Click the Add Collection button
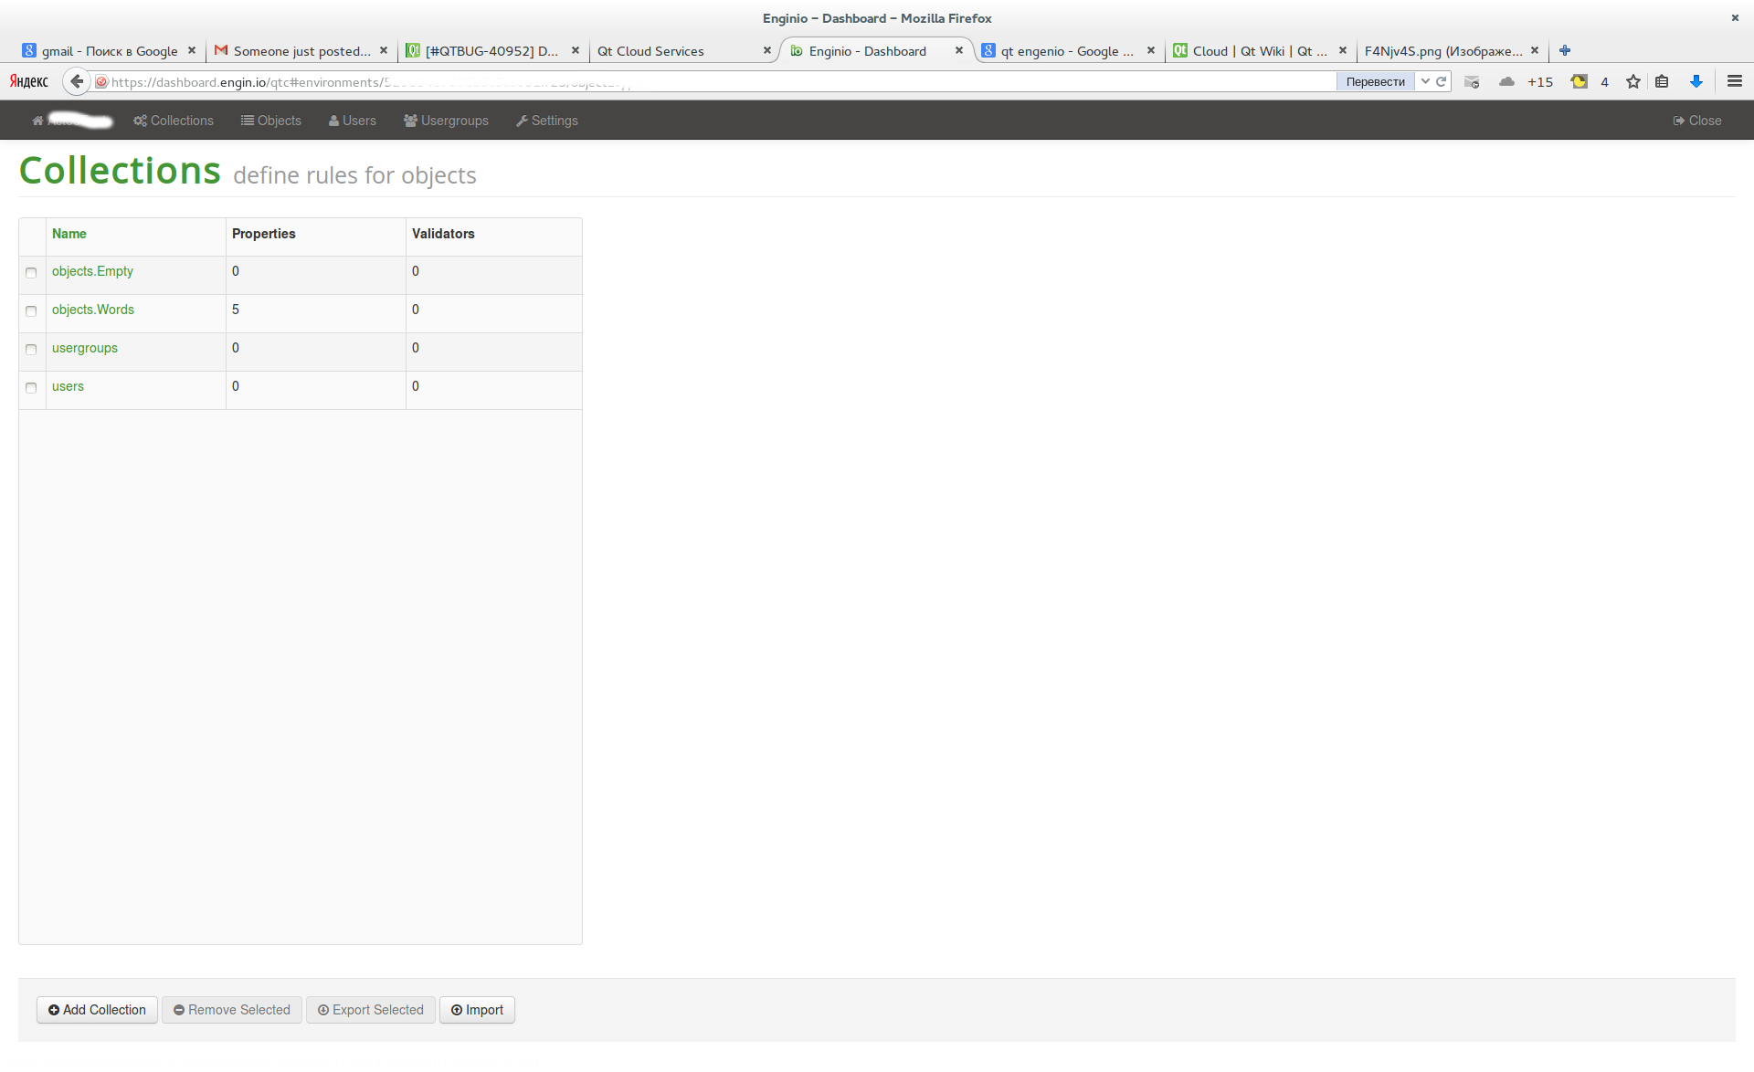 pyautogui.click(x=97, y=1010)
